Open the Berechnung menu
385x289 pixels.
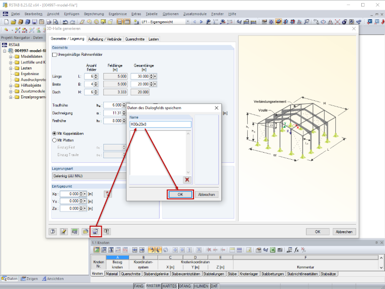pos(94,14)
